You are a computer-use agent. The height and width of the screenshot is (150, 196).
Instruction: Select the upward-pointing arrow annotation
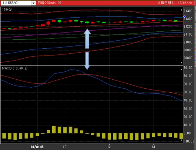coord(87,39)
